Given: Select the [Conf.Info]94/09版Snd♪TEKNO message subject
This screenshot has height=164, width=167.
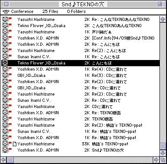Looking at the screenshot, I should coord(123,38).
